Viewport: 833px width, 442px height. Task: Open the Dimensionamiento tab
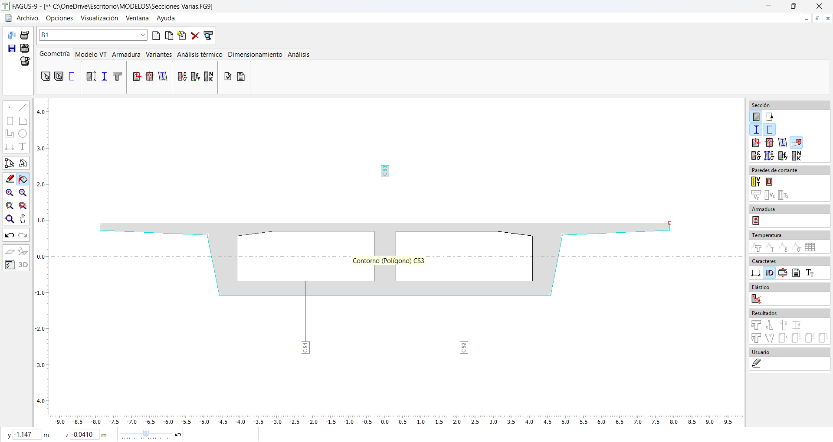tap(255, 55)
